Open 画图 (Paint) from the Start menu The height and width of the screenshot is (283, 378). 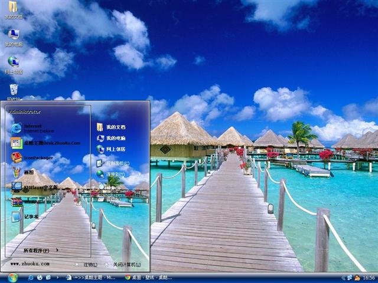point(22,172)
